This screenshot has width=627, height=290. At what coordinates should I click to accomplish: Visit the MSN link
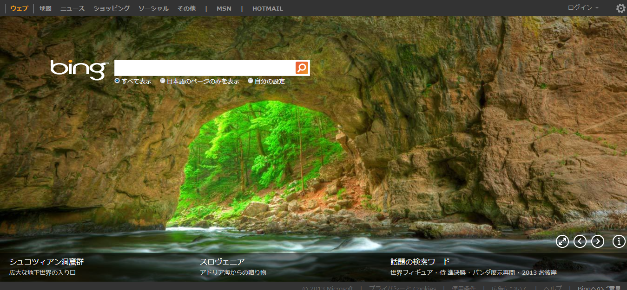pos(224,8)
